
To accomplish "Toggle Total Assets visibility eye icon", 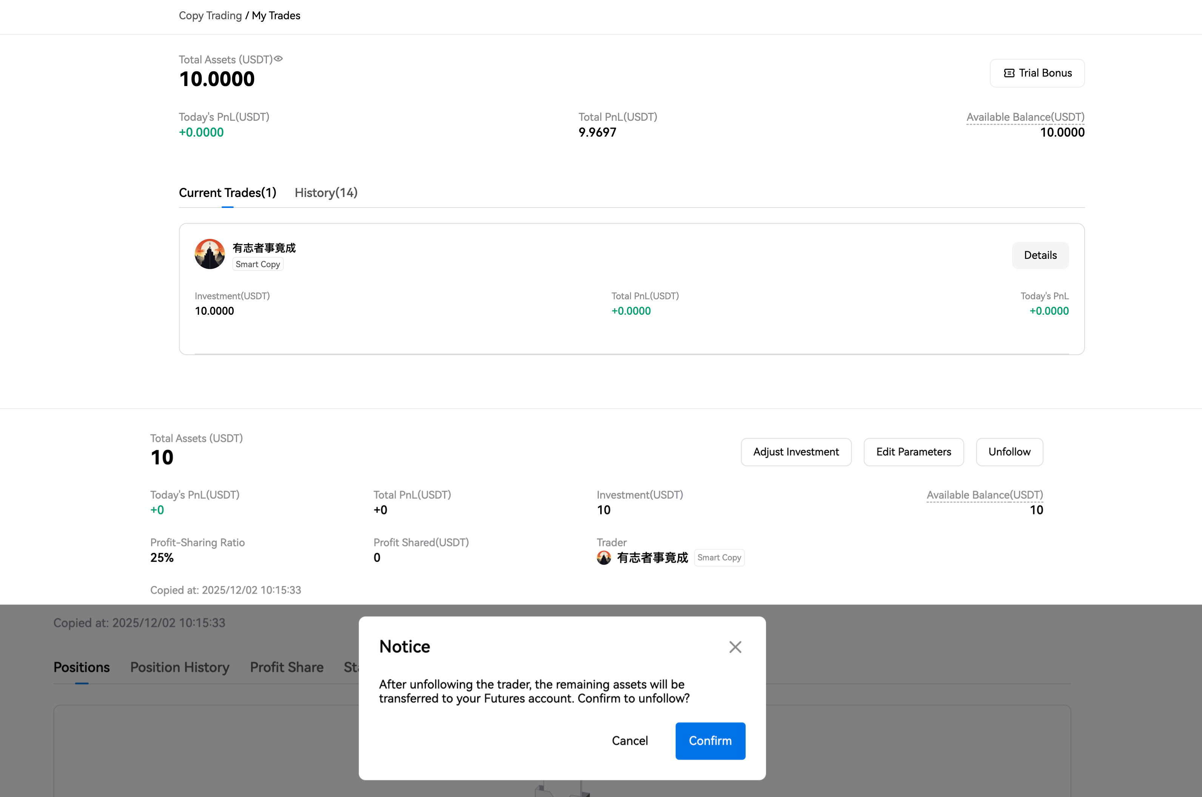I will click(278, 59).
